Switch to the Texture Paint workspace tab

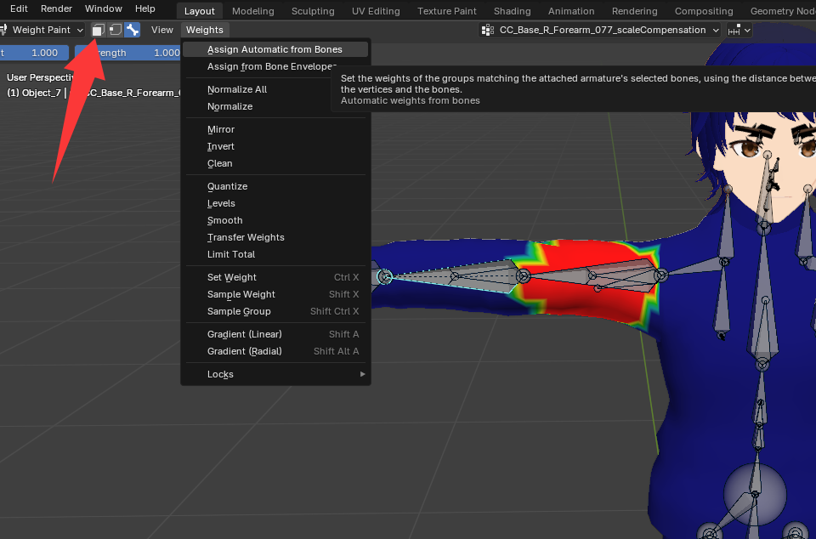(x=447, y=11)
